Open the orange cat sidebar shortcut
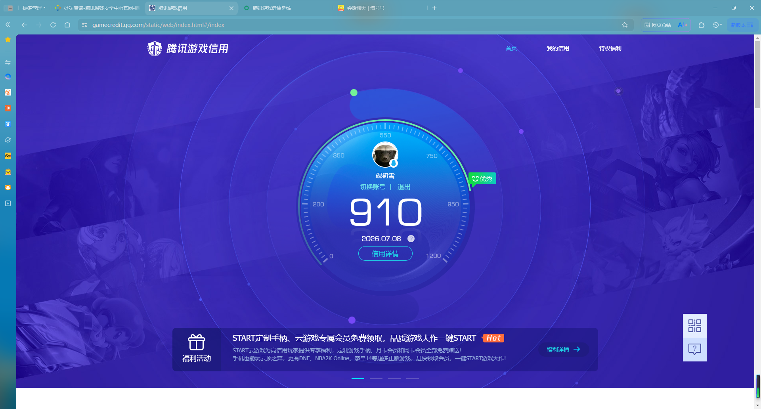 point(8,187)
